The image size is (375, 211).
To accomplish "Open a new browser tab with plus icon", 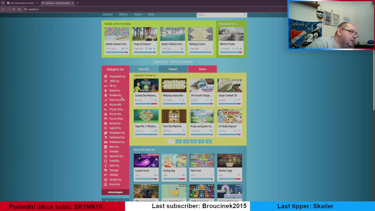I will pos(78,3).
